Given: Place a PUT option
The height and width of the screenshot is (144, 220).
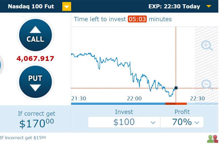Looking at the screenshot, I should (35, 82).
